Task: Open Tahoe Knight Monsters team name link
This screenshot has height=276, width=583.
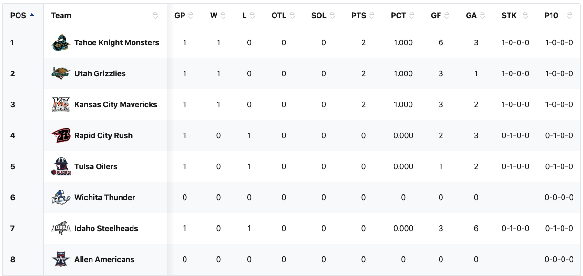Action: click(117, 43)
